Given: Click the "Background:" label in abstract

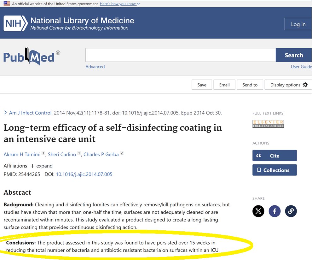Looking at the screenshot, I should (x=19, y=204).
